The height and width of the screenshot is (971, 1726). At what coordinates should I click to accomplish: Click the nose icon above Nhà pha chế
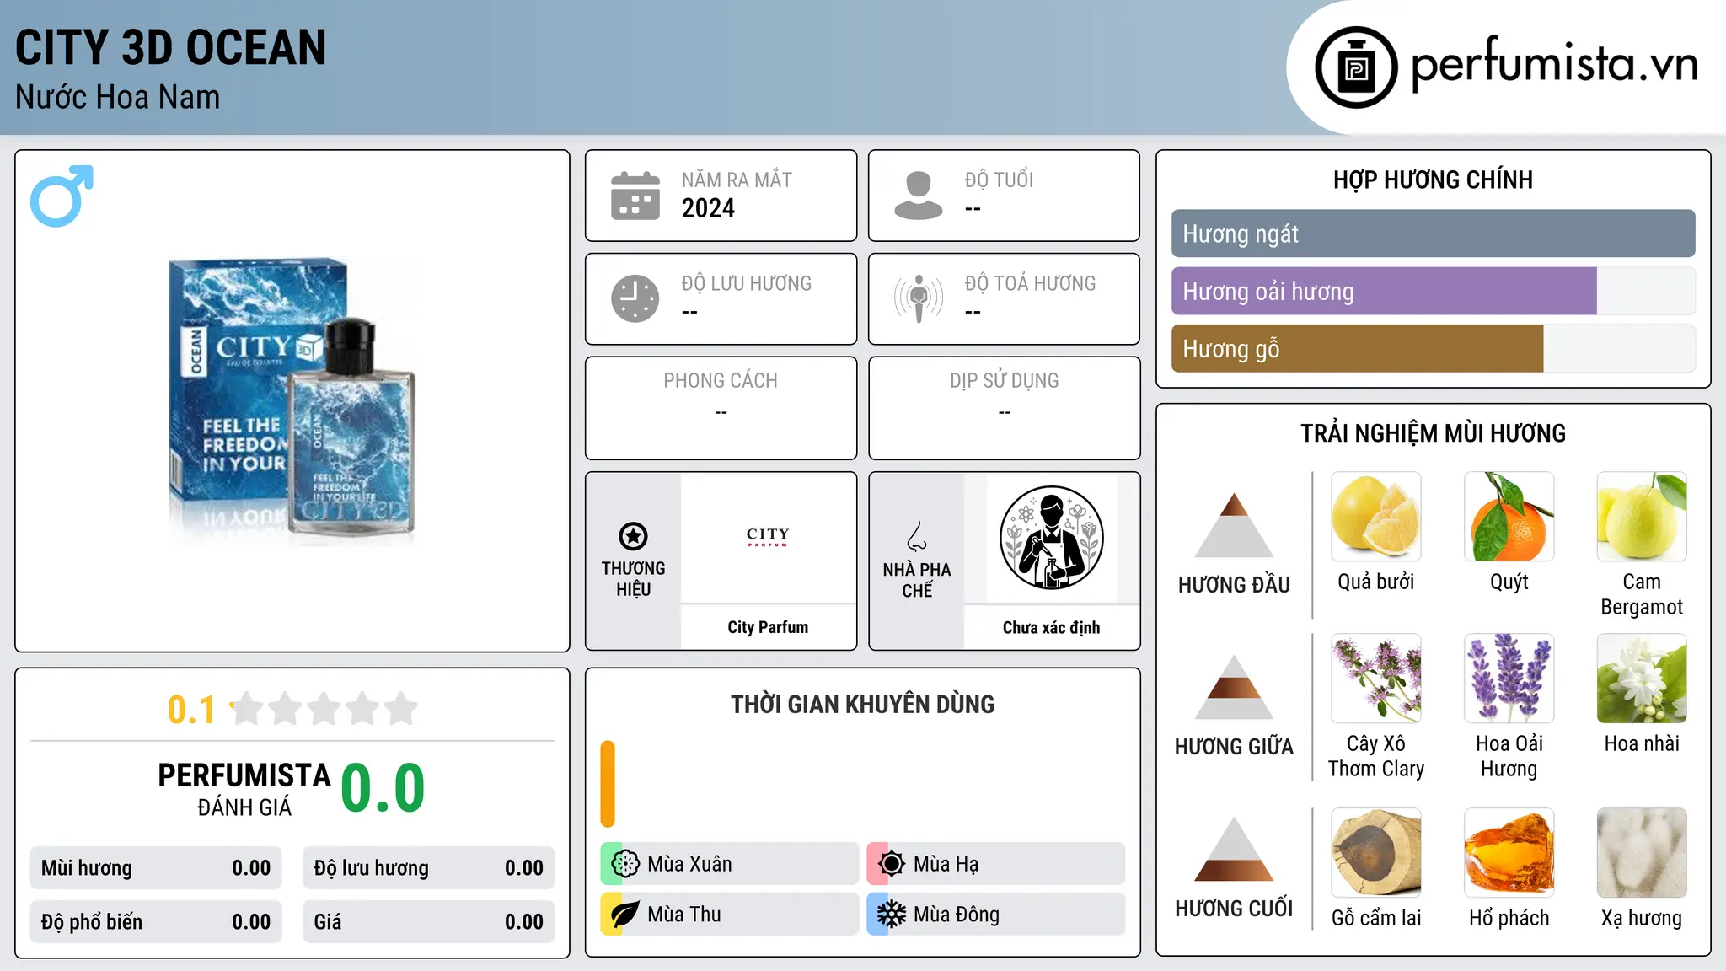pyautogui.click(x=917, y=536)
